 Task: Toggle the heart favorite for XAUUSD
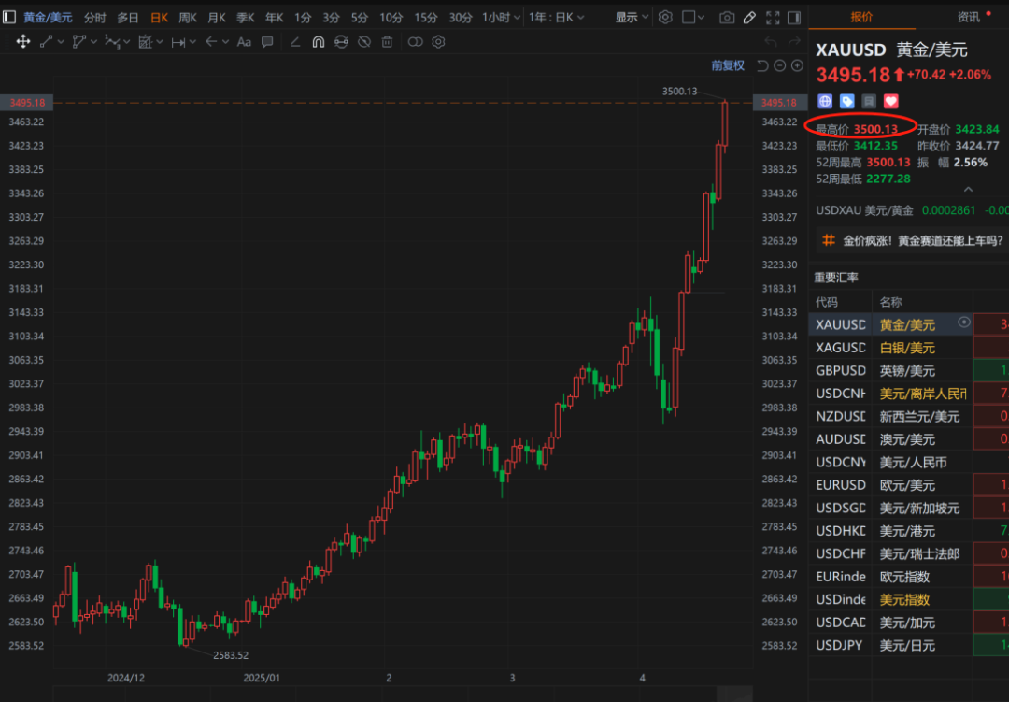click(890, 101)
